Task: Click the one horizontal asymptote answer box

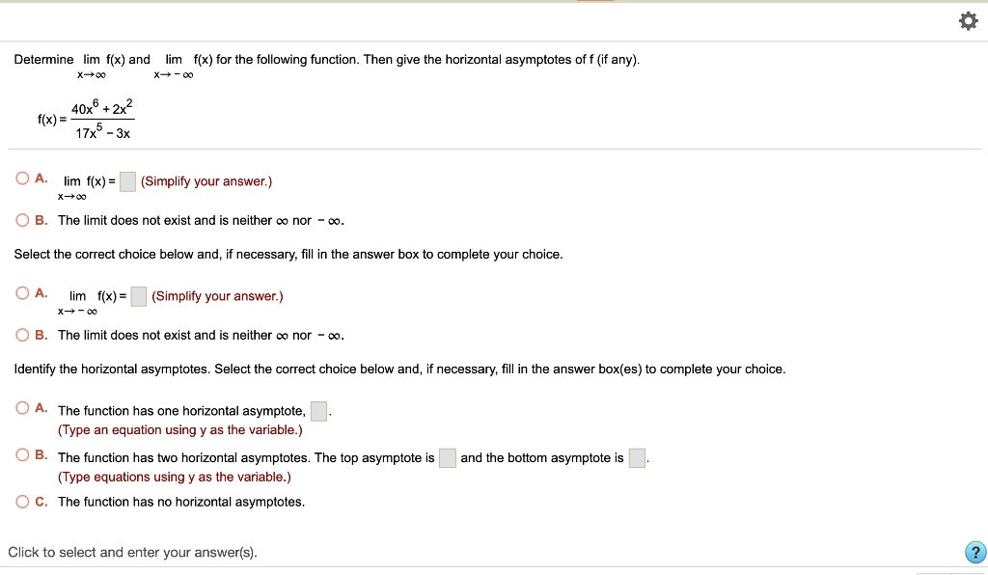Action: pyautogui.click(x=318, y=411)
